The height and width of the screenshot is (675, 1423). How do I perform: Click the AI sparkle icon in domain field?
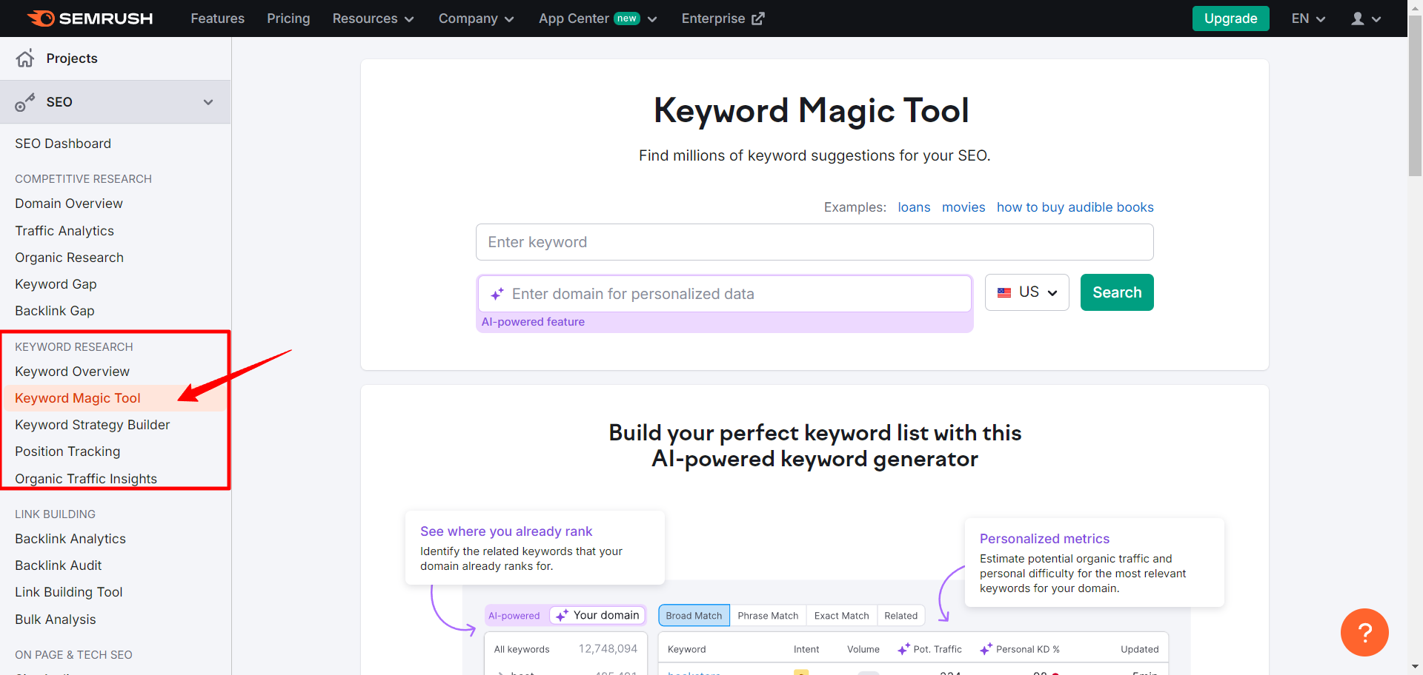(x=497, y=294)
